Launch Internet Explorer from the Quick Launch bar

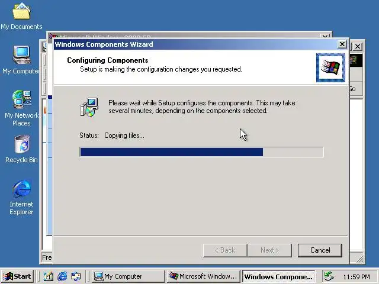pos(62,276)
